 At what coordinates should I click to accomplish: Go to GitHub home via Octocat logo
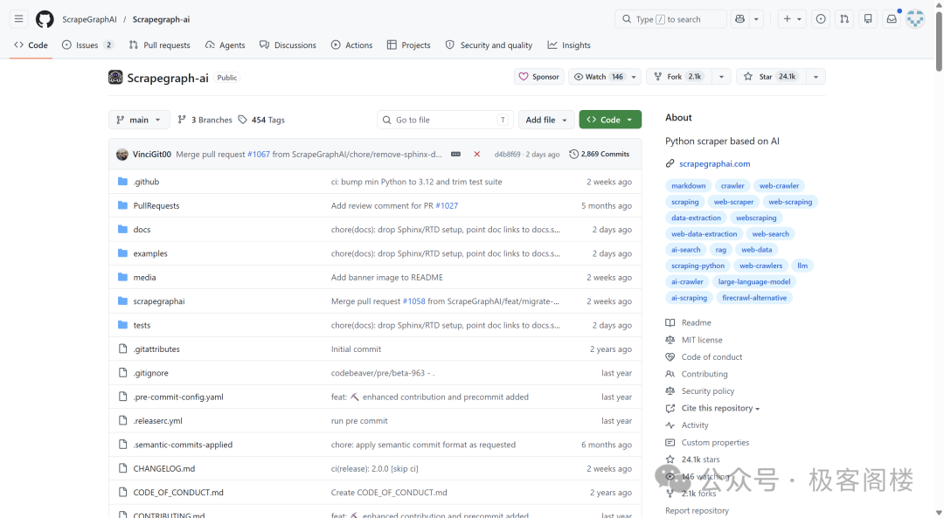point(45,19)
